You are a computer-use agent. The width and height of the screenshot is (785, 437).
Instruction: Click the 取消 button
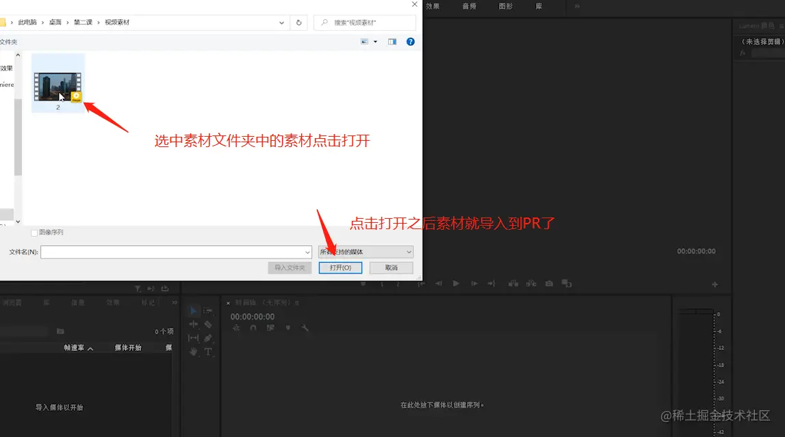[x=391, y=268]
